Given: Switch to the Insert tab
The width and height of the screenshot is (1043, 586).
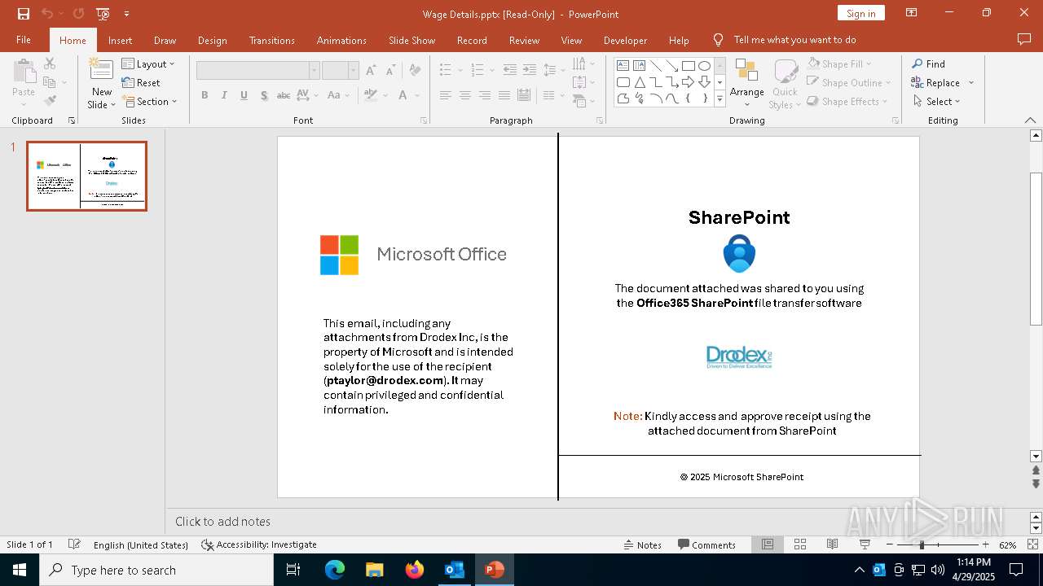Looking at the screenshot, I should click(x=120, y=40).
